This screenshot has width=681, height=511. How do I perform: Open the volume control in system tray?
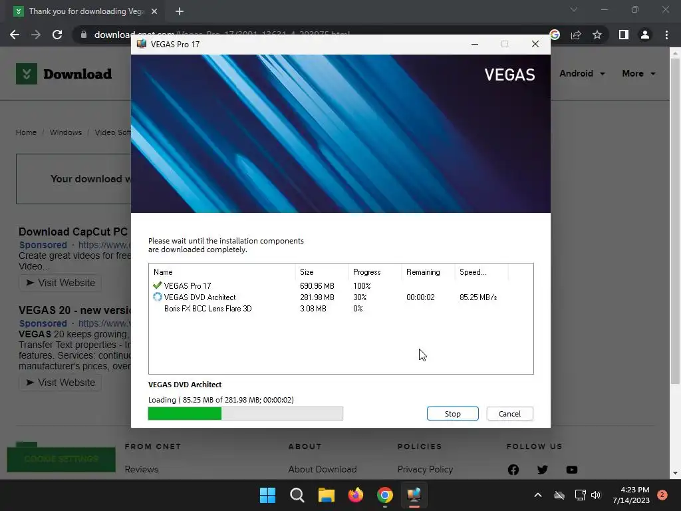point(596,495)
